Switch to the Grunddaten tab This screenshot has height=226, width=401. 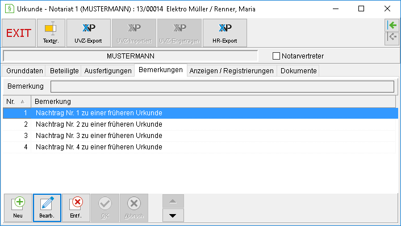click(24, 71)
